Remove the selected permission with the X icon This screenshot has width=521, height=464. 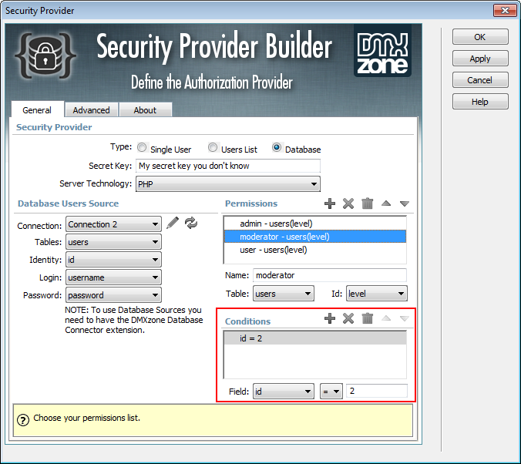coord(348,203)
